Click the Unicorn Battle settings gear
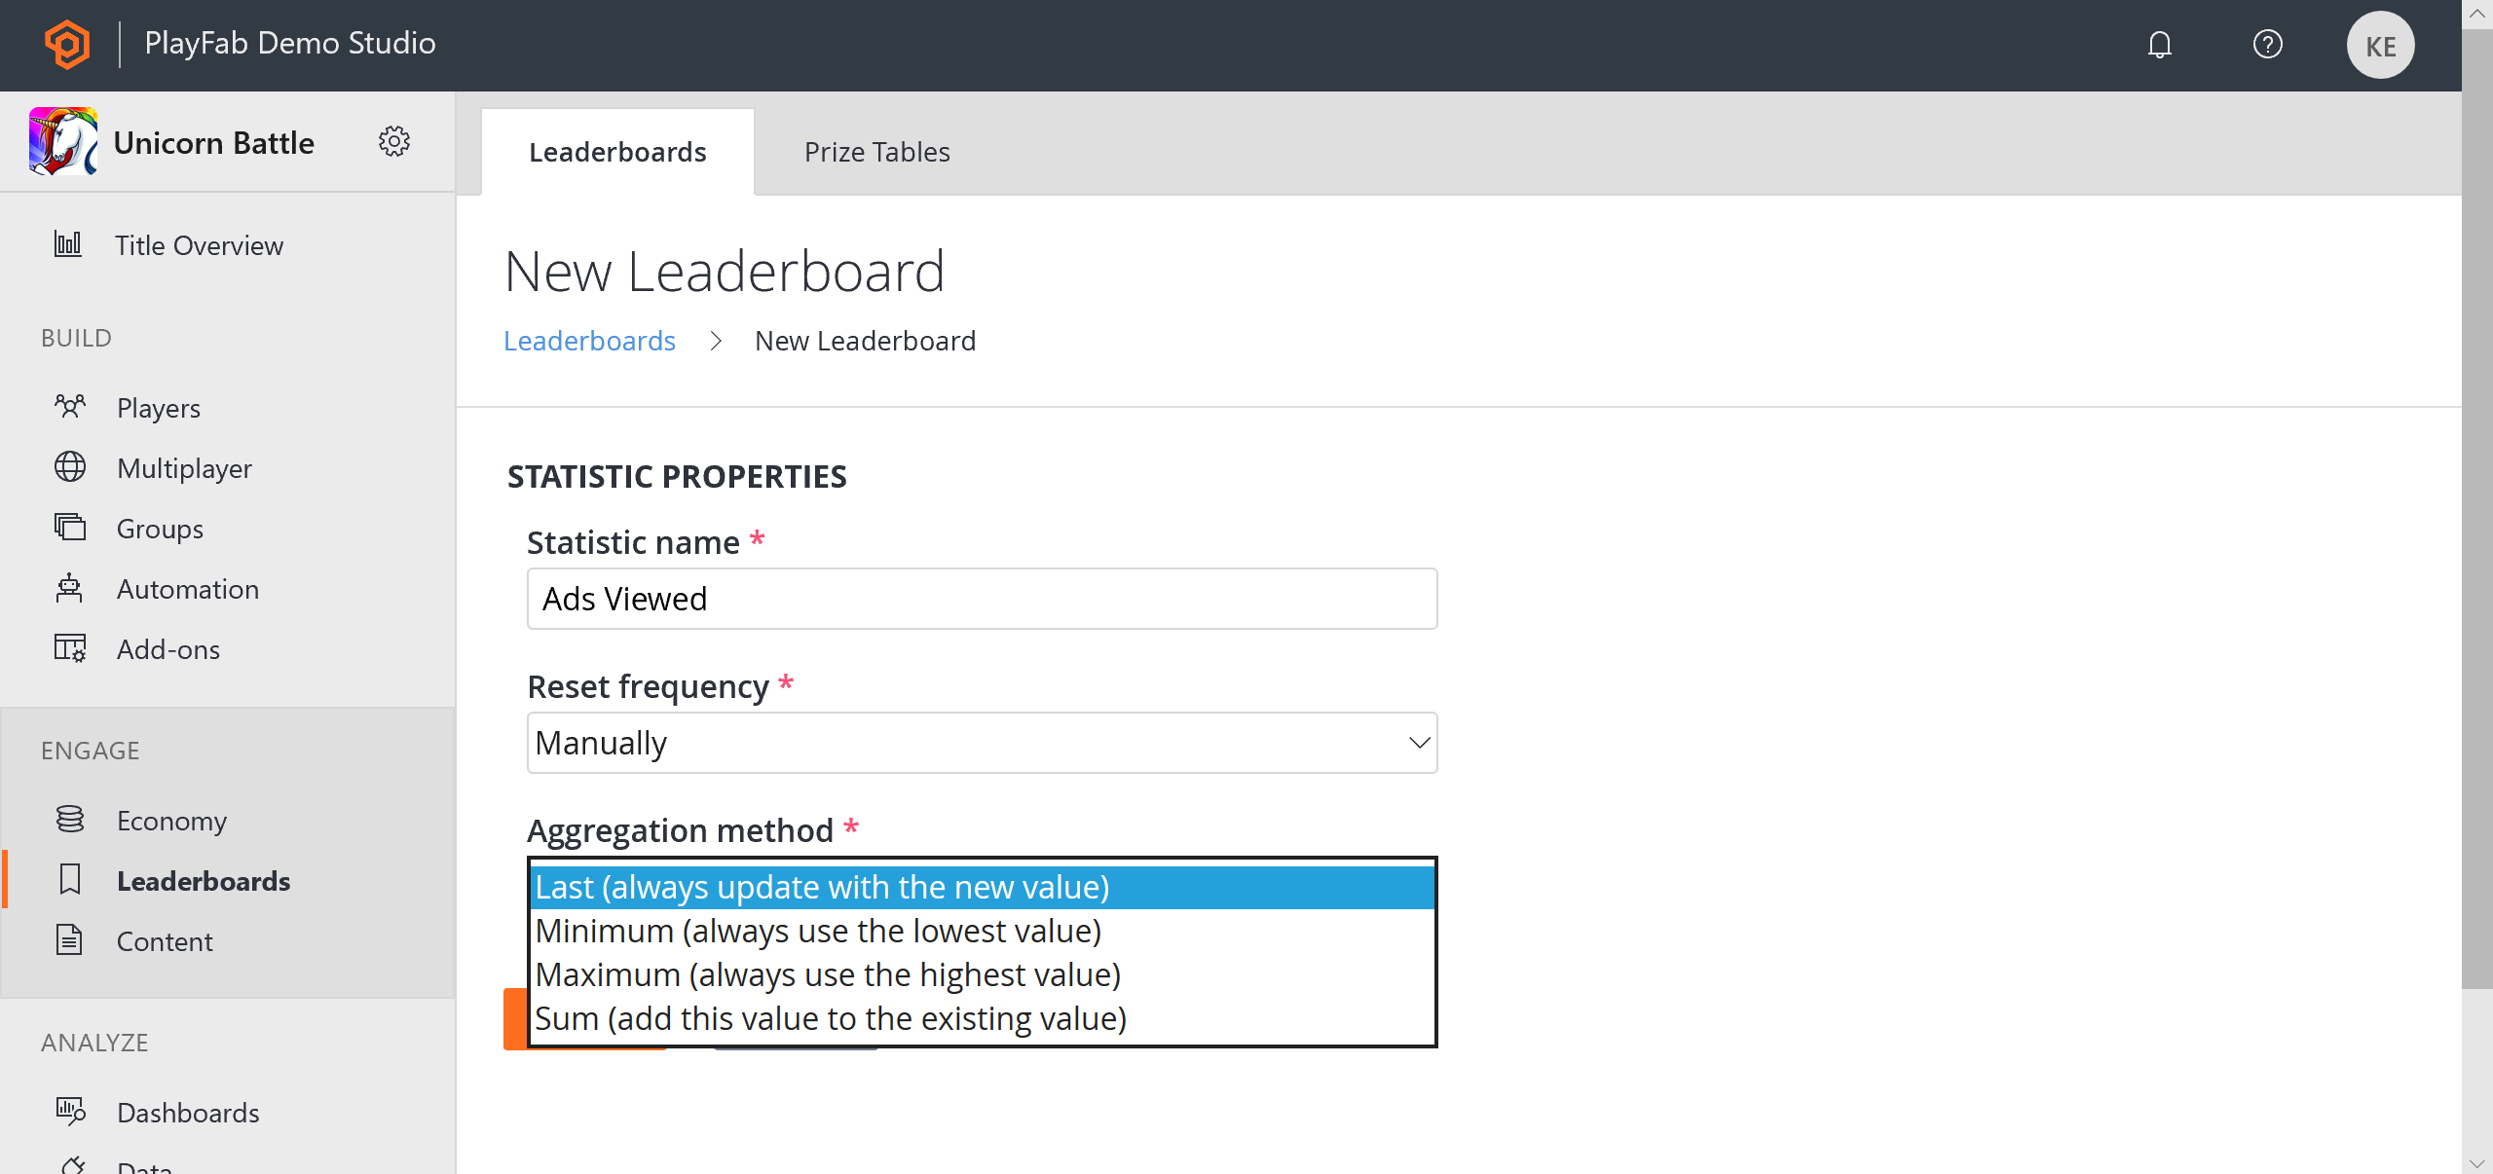 tap(394, 143)
